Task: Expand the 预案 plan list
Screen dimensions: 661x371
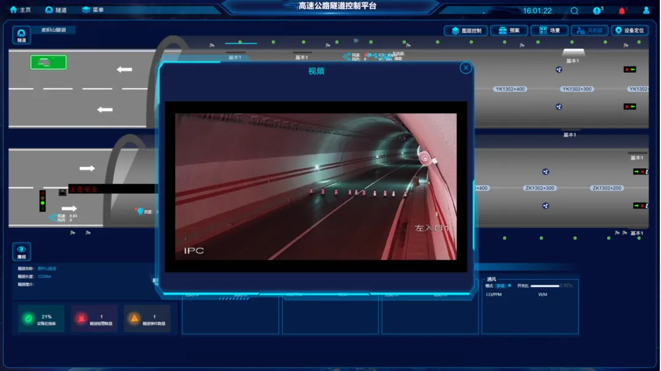Action: coord(509,31)
